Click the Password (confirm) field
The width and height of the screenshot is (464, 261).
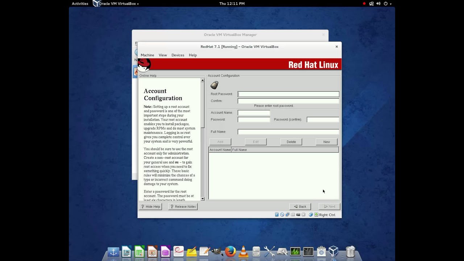tap(323, 120)
